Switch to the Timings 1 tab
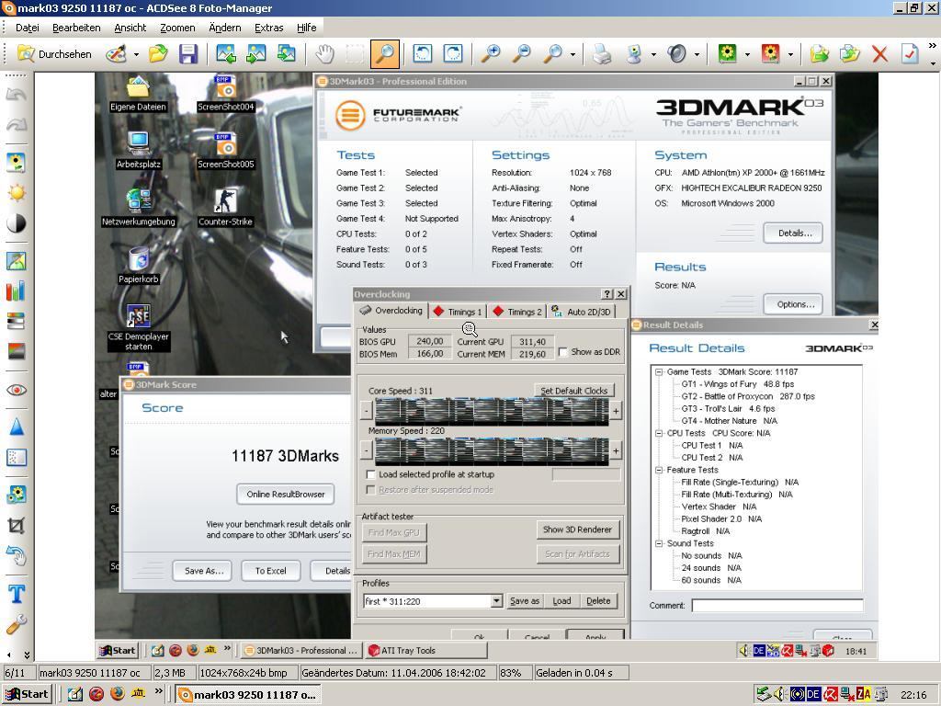 coord(459,312)
